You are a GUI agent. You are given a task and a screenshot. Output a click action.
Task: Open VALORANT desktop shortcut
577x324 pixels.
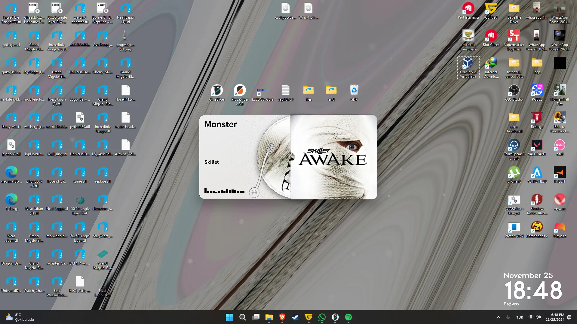537,147
